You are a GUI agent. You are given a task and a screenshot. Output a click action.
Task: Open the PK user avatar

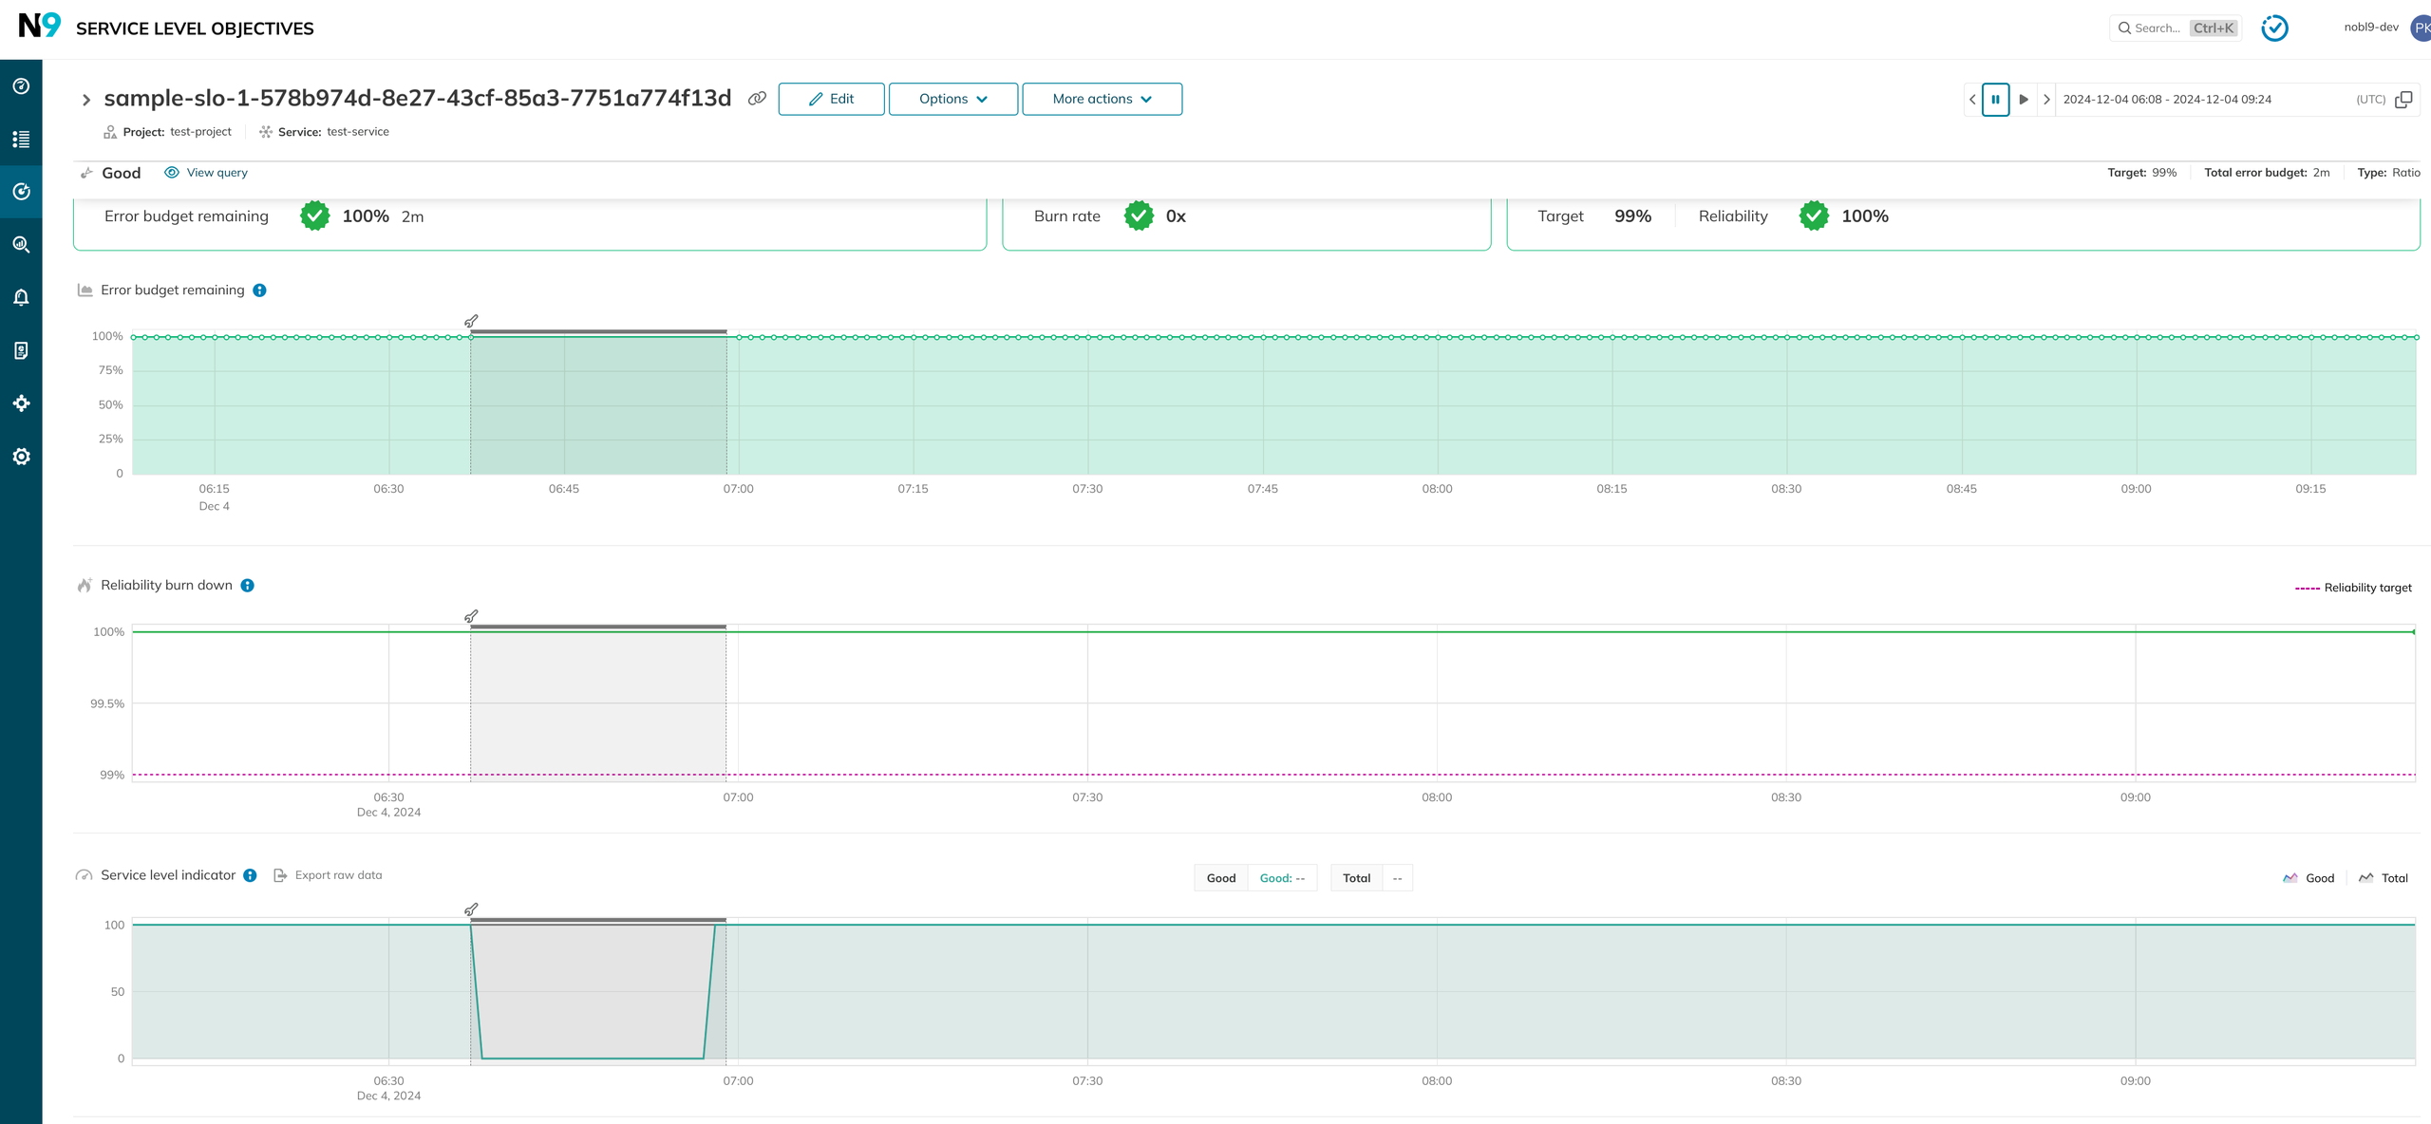(x=2421, y=28)
